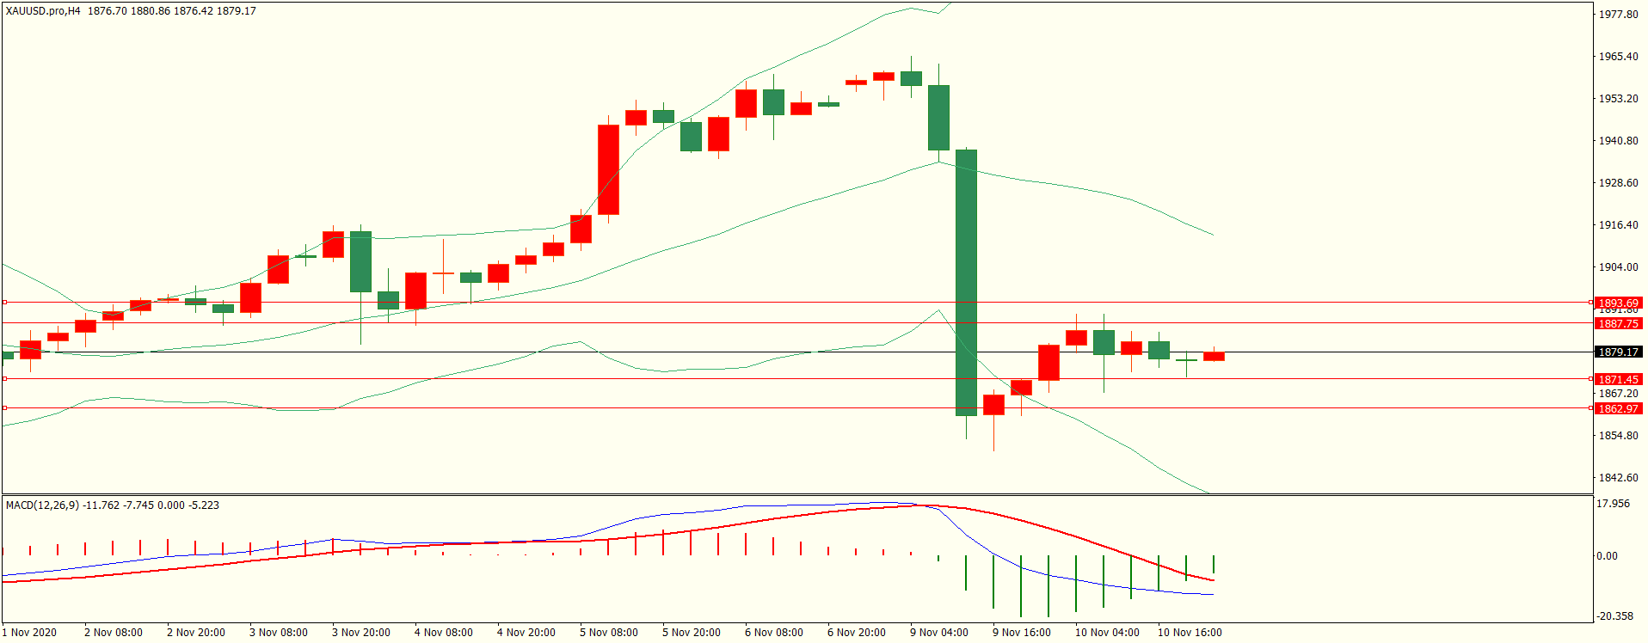Click the 10 Nov 04:00 time label

click(1107, 633)
